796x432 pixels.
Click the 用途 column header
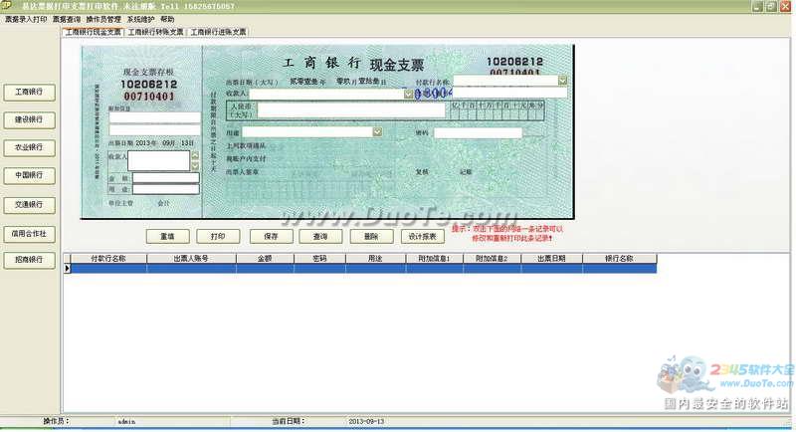pos(376,259)
